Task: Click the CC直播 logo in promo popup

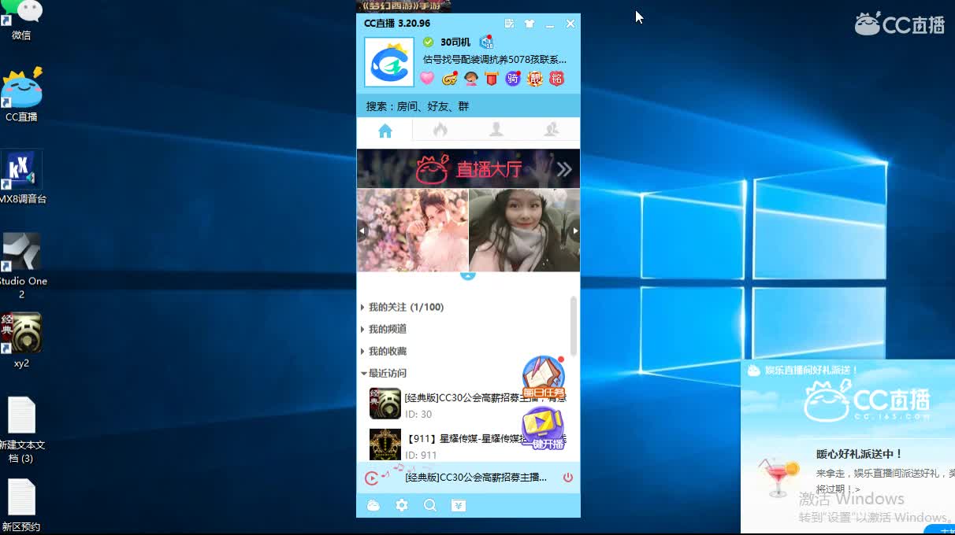Action: click(867, 401)
